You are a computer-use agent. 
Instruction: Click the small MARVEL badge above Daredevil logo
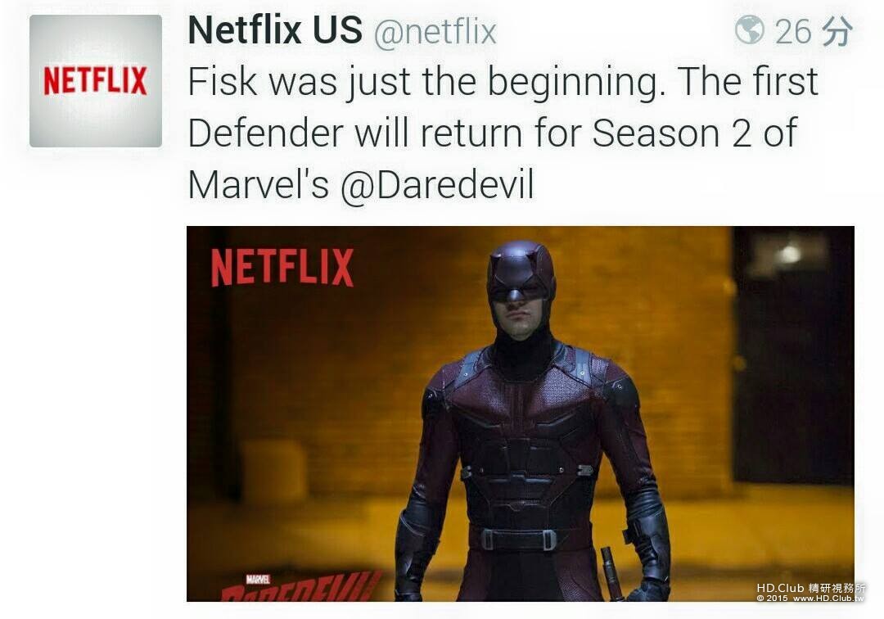coord(258,579)
